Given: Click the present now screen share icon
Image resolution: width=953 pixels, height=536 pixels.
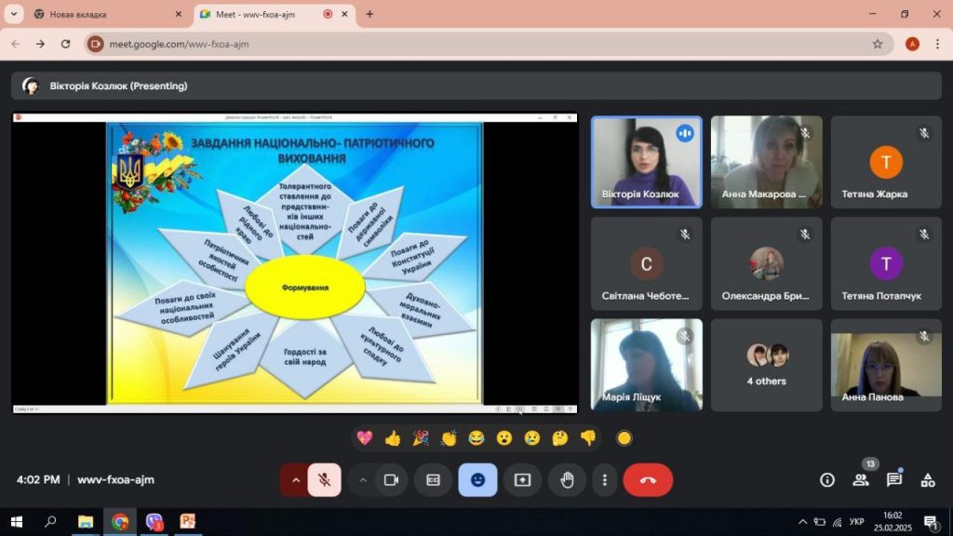Looking at the screenshot, I should [x=522, y=480].
